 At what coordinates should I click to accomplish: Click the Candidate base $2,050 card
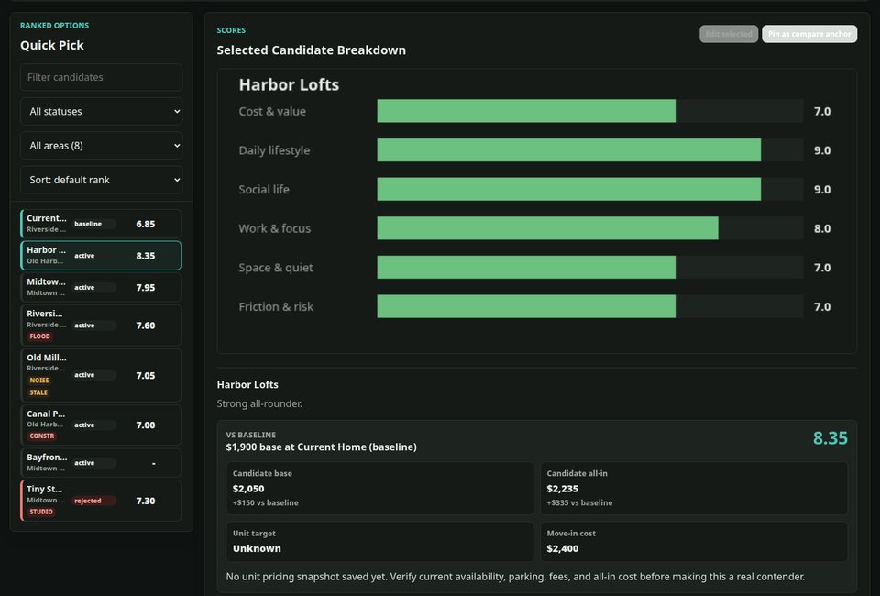click(x=379, y=488)
